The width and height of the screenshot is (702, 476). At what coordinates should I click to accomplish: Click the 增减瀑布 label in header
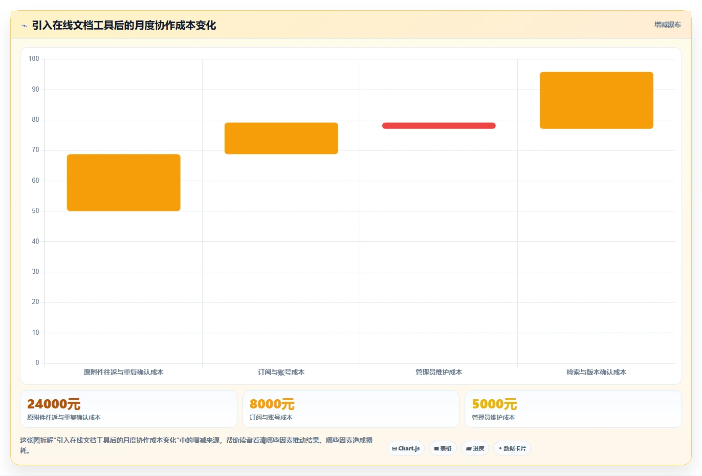(x=667, y=25)
